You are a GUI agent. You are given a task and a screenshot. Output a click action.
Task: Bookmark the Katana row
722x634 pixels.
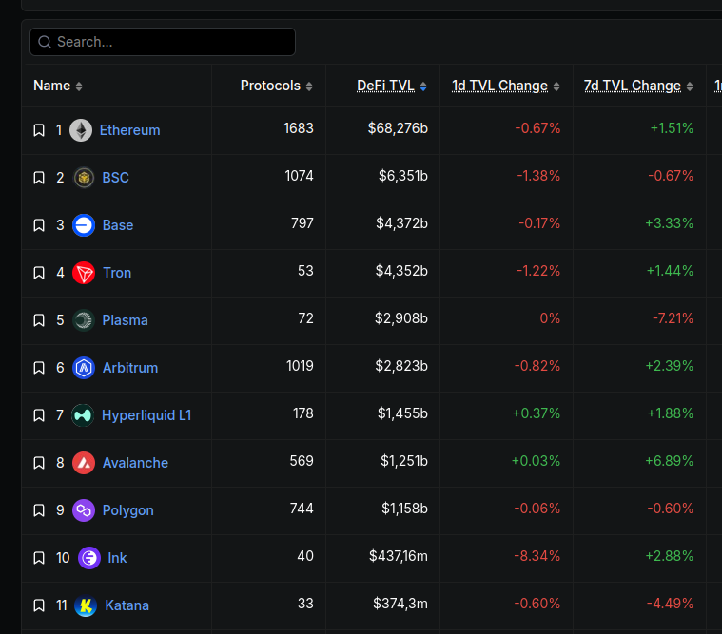click(39, 605)
